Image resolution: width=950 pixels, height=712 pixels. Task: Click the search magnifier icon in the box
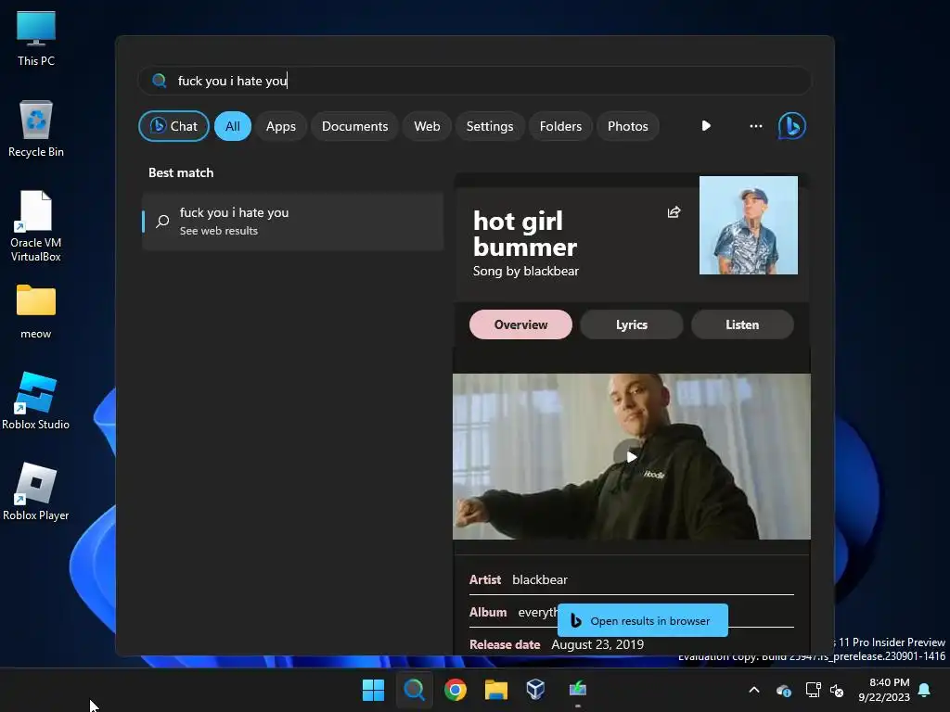(160, 81)
